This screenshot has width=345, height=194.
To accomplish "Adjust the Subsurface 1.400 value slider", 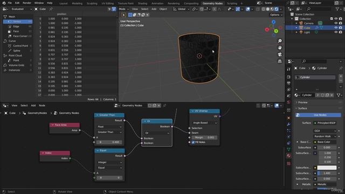I will click(x=327, y=173).
